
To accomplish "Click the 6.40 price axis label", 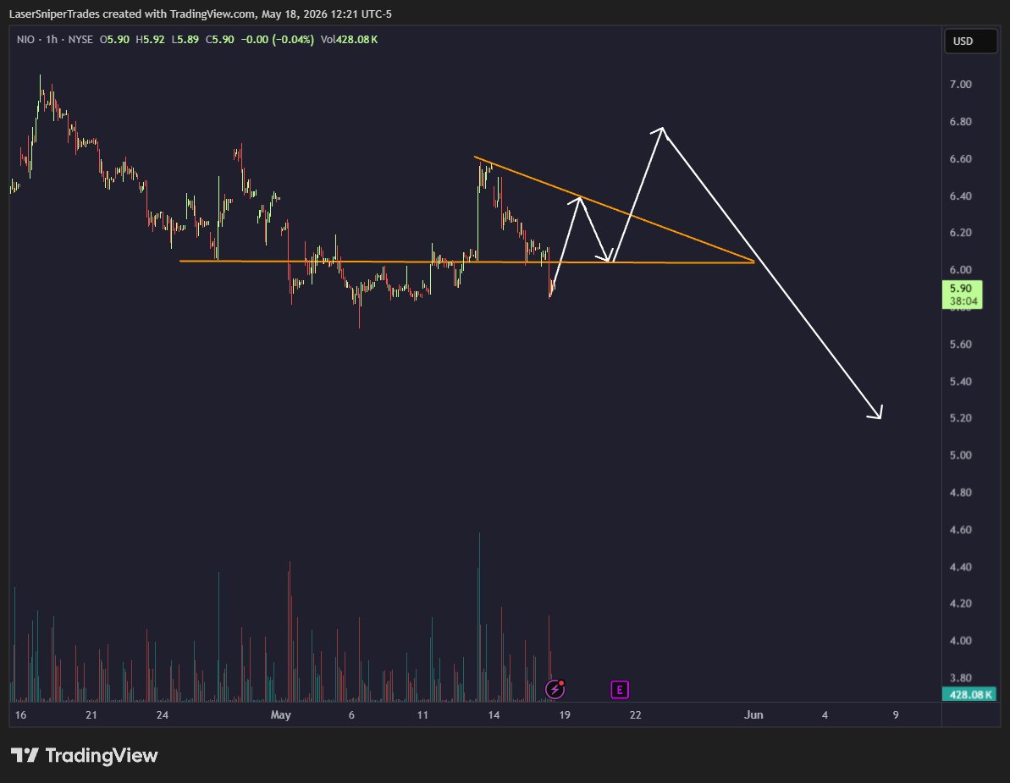I will tap(960, 196).
